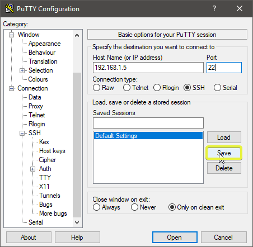Click the category tree scroll down arrow
This screenshot has width=253, height=247.
point(77,222)
